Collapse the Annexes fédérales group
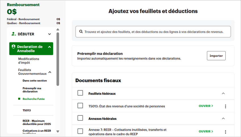241x137 pixels. point(223,118)
